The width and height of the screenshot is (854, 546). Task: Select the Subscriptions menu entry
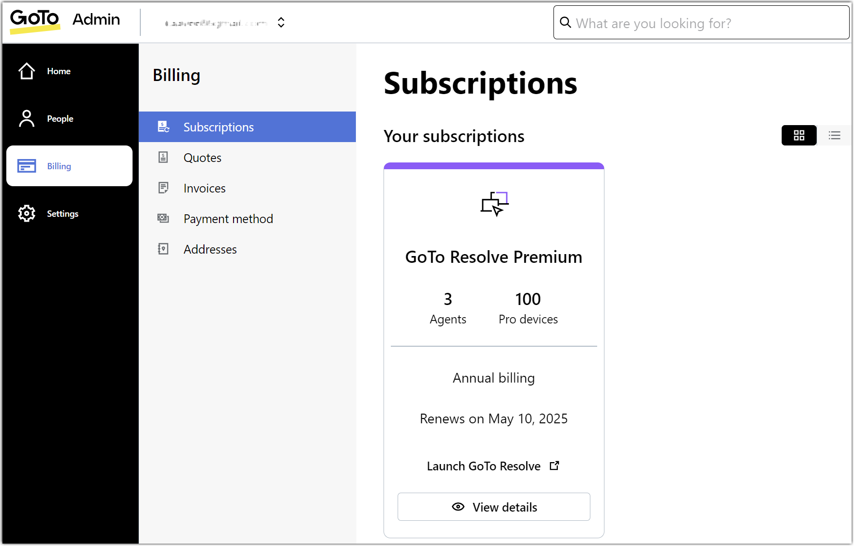(x=218, y=127)
